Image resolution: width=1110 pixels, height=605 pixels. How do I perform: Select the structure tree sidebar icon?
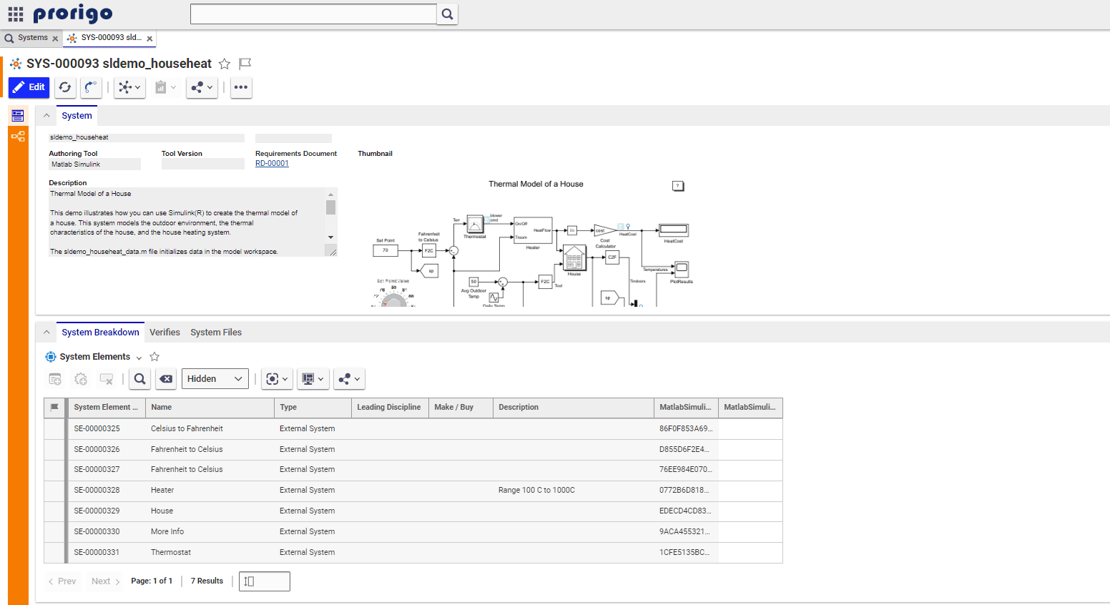[x=18, y=137]
